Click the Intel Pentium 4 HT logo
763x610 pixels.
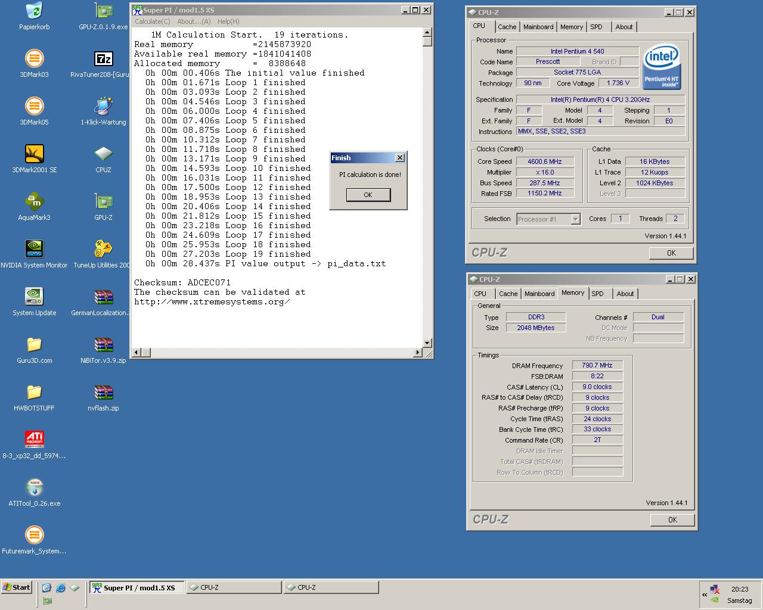(662, 67)
